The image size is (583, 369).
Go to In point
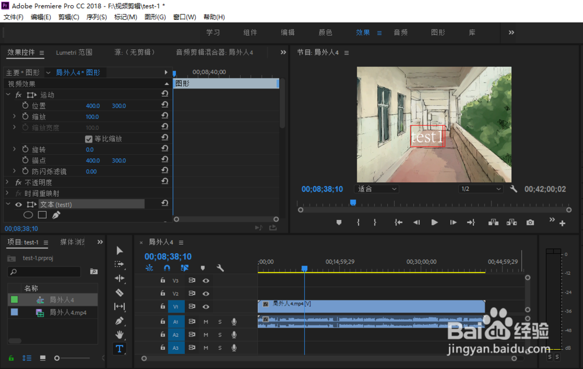tap(398, 222)
